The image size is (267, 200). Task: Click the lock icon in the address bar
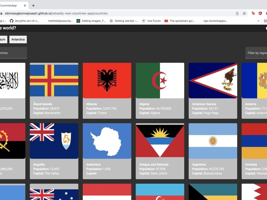pyautogui.click(x=1, y=13)
